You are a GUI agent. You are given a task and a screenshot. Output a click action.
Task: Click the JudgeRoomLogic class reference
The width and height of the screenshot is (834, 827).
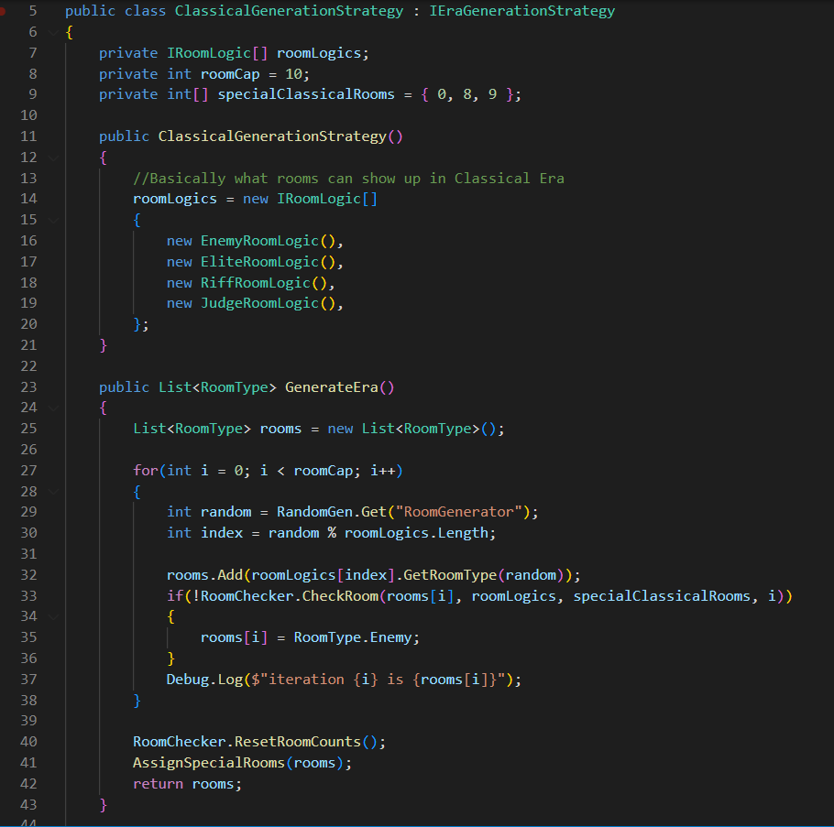pos(259,303)
